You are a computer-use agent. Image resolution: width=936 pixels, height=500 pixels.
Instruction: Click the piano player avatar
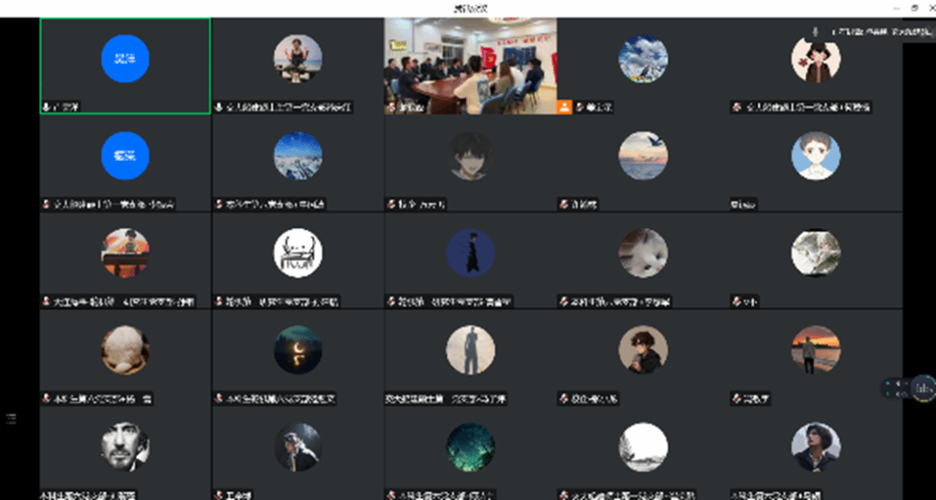click(x=125, y=253)
